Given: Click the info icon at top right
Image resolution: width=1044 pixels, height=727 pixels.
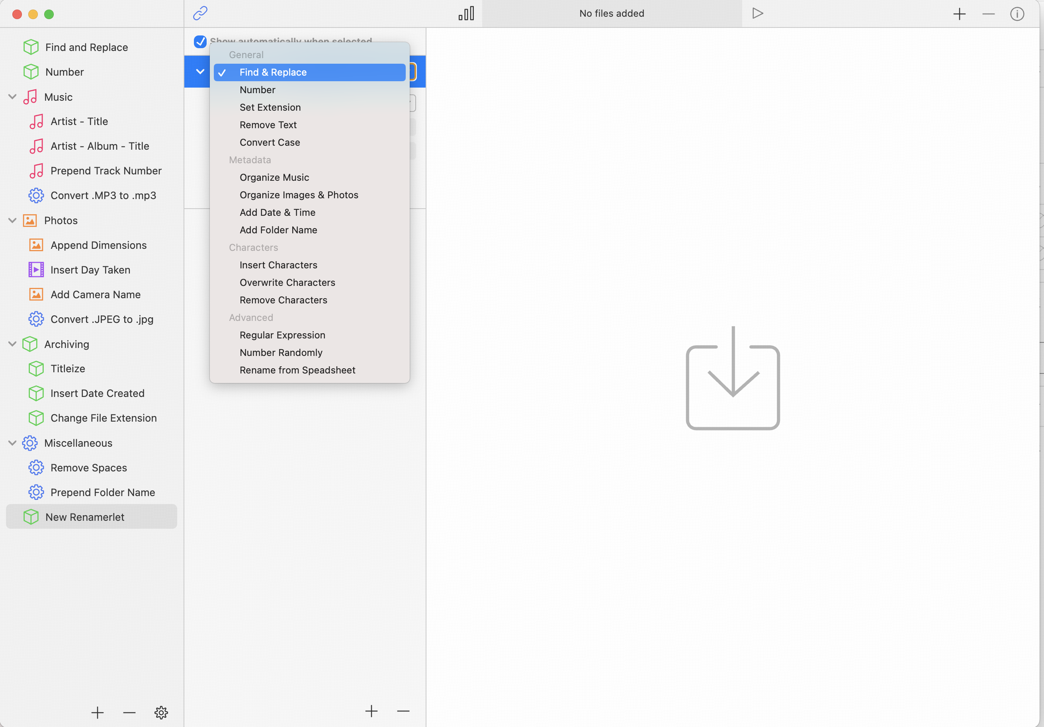Looking at the screenshot, I should click(x=1017, y=14).
